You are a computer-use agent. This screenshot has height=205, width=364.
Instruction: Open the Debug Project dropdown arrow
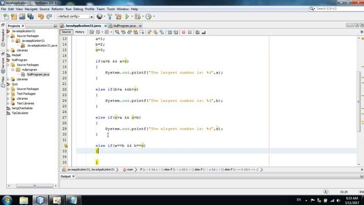(x=143, y=17)
